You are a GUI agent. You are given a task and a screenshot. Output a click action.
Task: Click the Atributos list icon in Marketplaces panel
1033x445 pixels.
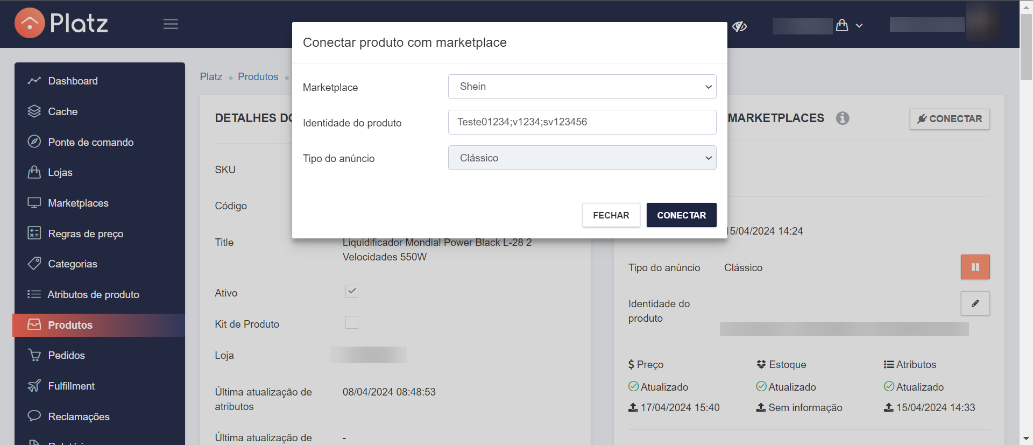[889, 364]
